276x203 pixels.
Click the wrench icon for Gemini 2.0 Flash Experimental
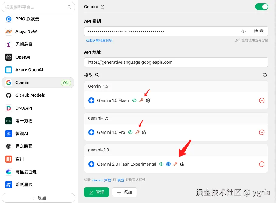[175, 164]
